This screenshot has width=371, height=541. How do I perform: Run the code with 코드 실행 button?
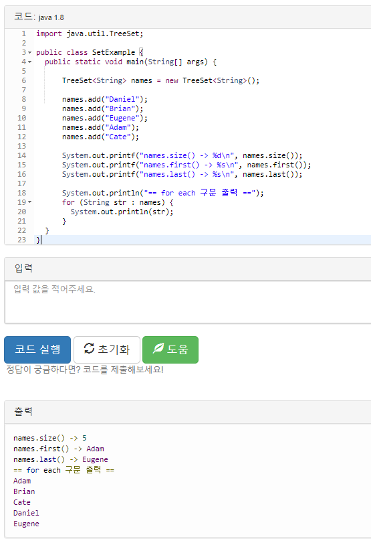(37, 349)
